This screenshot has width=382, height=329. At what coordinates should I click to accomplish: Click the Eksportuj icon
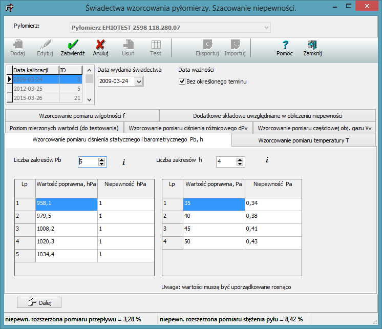[x=207, y=45]
